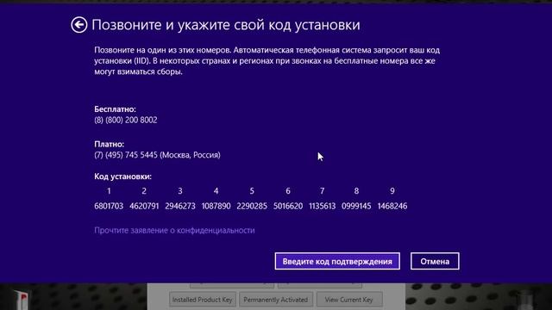Select the Moscow number (7) (495) 745 5445
Screen dimensions: 552x310
click(126, 155)
